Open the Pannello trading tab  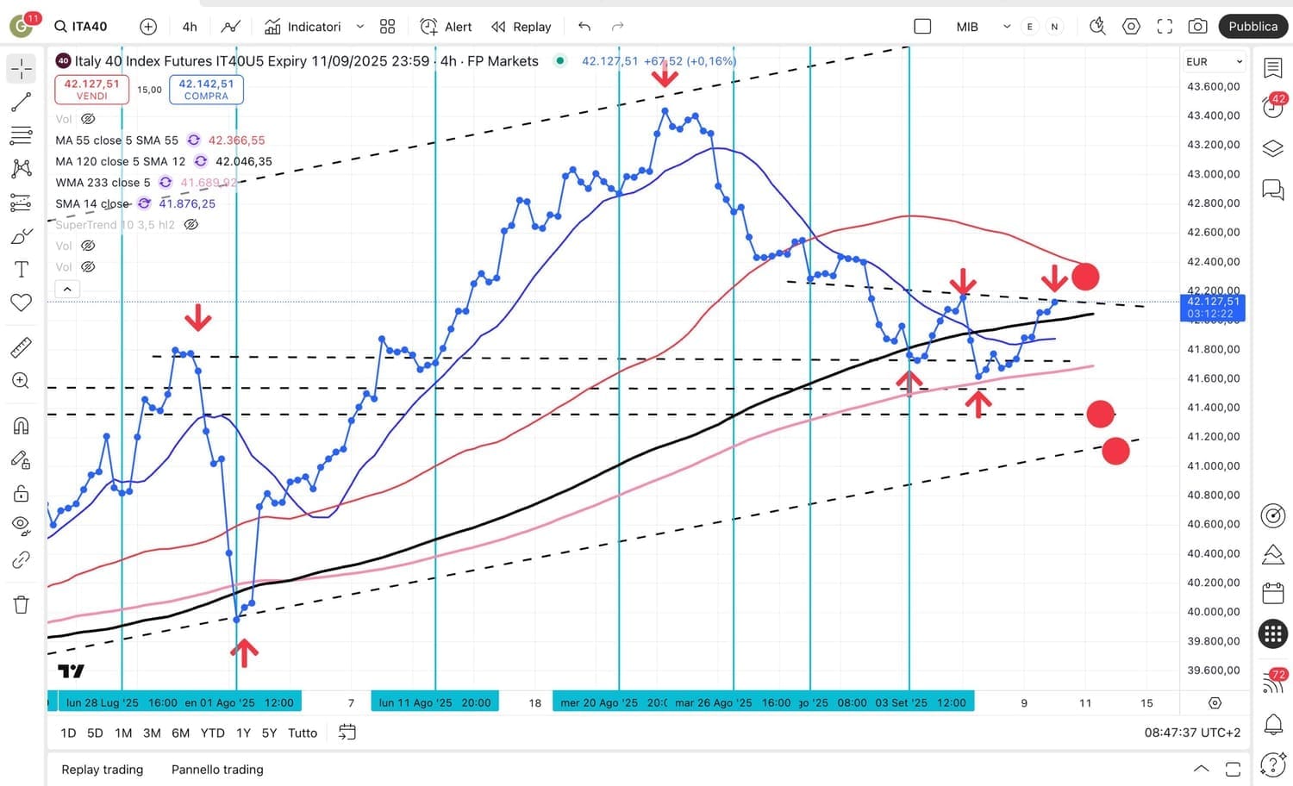coord(217,770)
